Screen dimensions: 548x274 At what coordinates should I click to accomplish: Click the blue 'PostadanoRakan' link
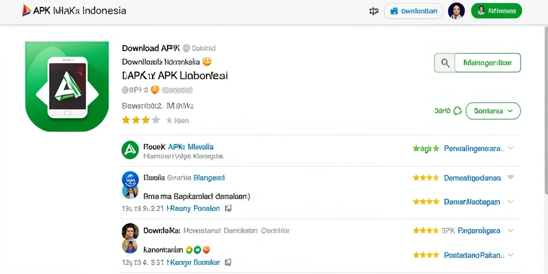tap(474, 255)
